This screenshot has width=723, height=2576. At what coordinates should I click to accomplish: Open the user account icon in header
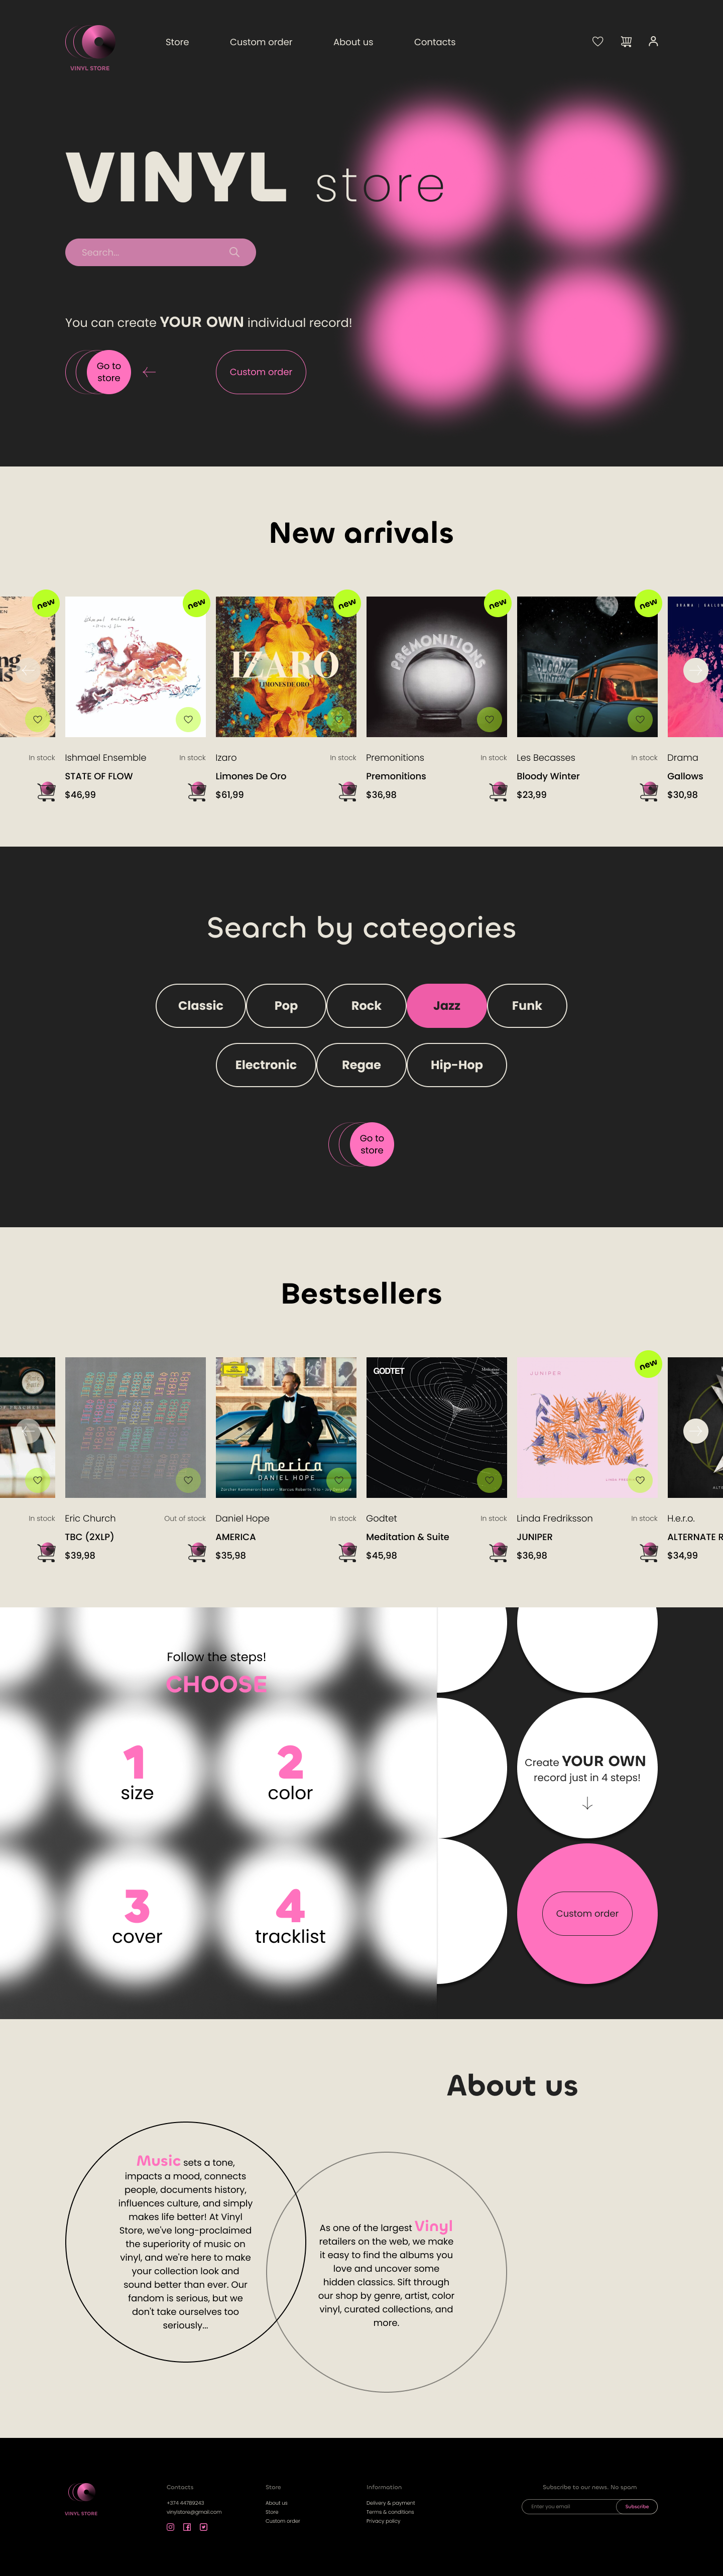(653, 42)
